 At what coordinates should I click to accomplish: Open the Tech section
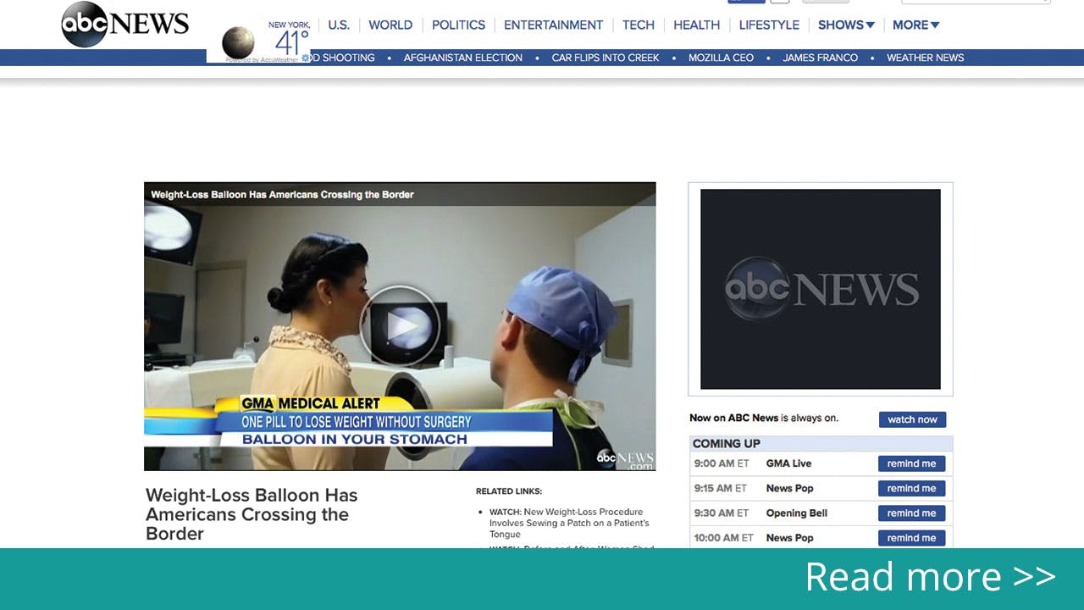pos(639,25)
